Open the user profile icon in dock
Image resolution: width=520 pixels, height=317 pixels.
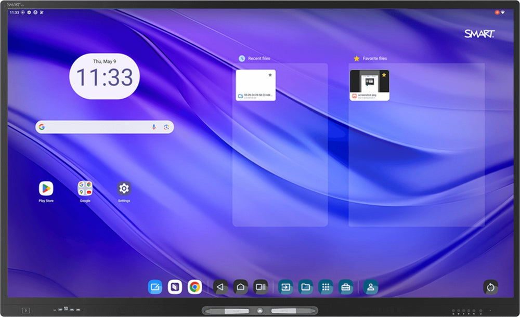[370, 287]
